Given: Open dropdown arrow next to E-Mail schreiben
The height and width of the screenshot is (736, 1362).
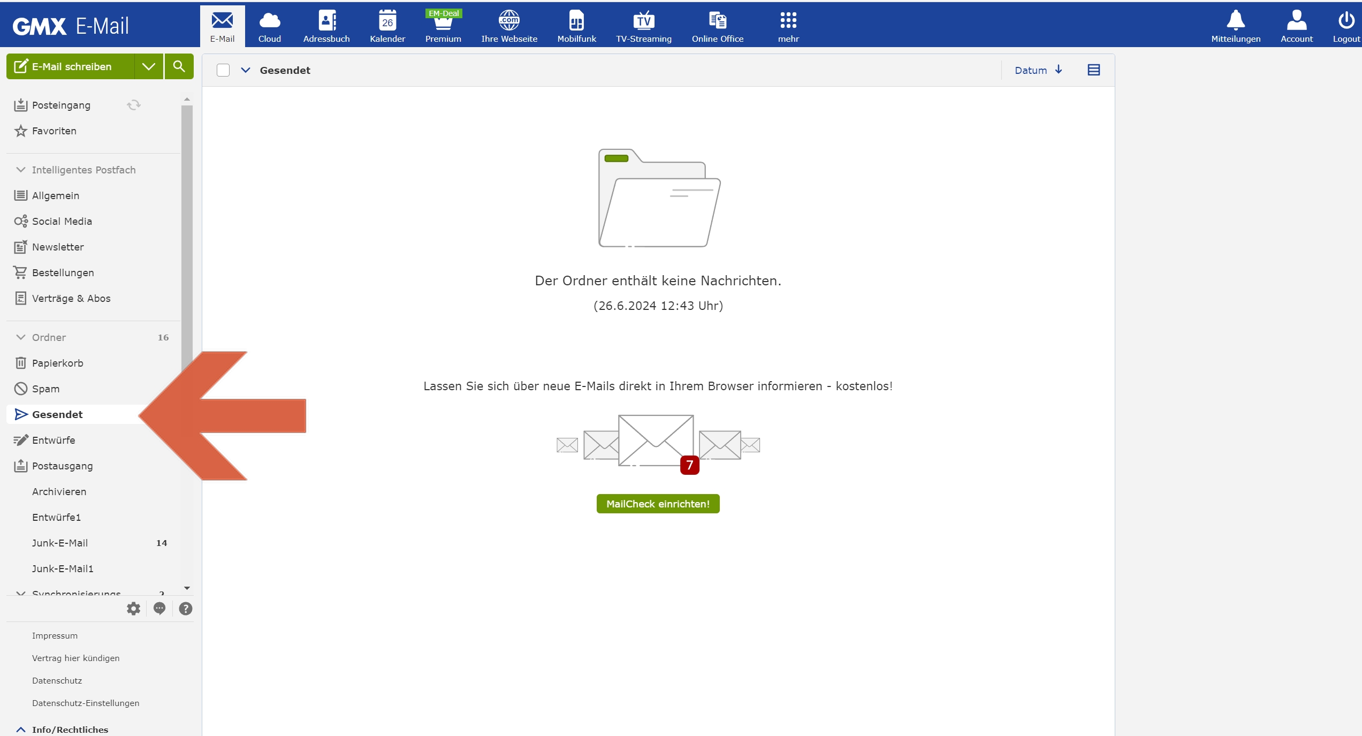Looking at the screenshot, I should click(x=149, y=66).
